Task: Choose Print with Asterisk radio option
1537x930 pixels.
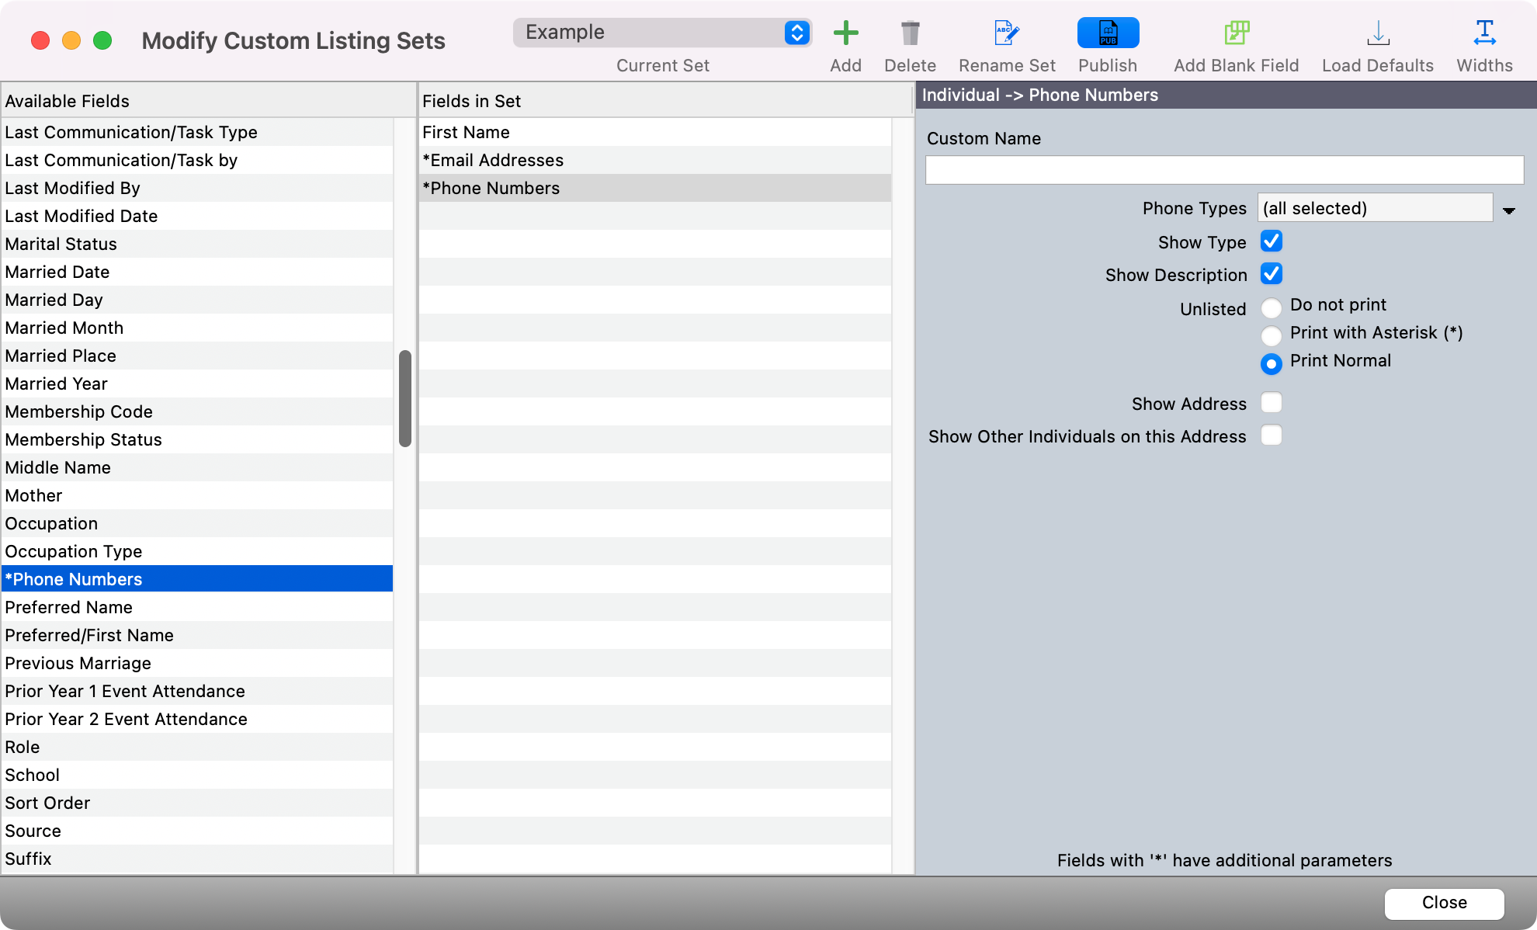Action: coord(1272,336)
